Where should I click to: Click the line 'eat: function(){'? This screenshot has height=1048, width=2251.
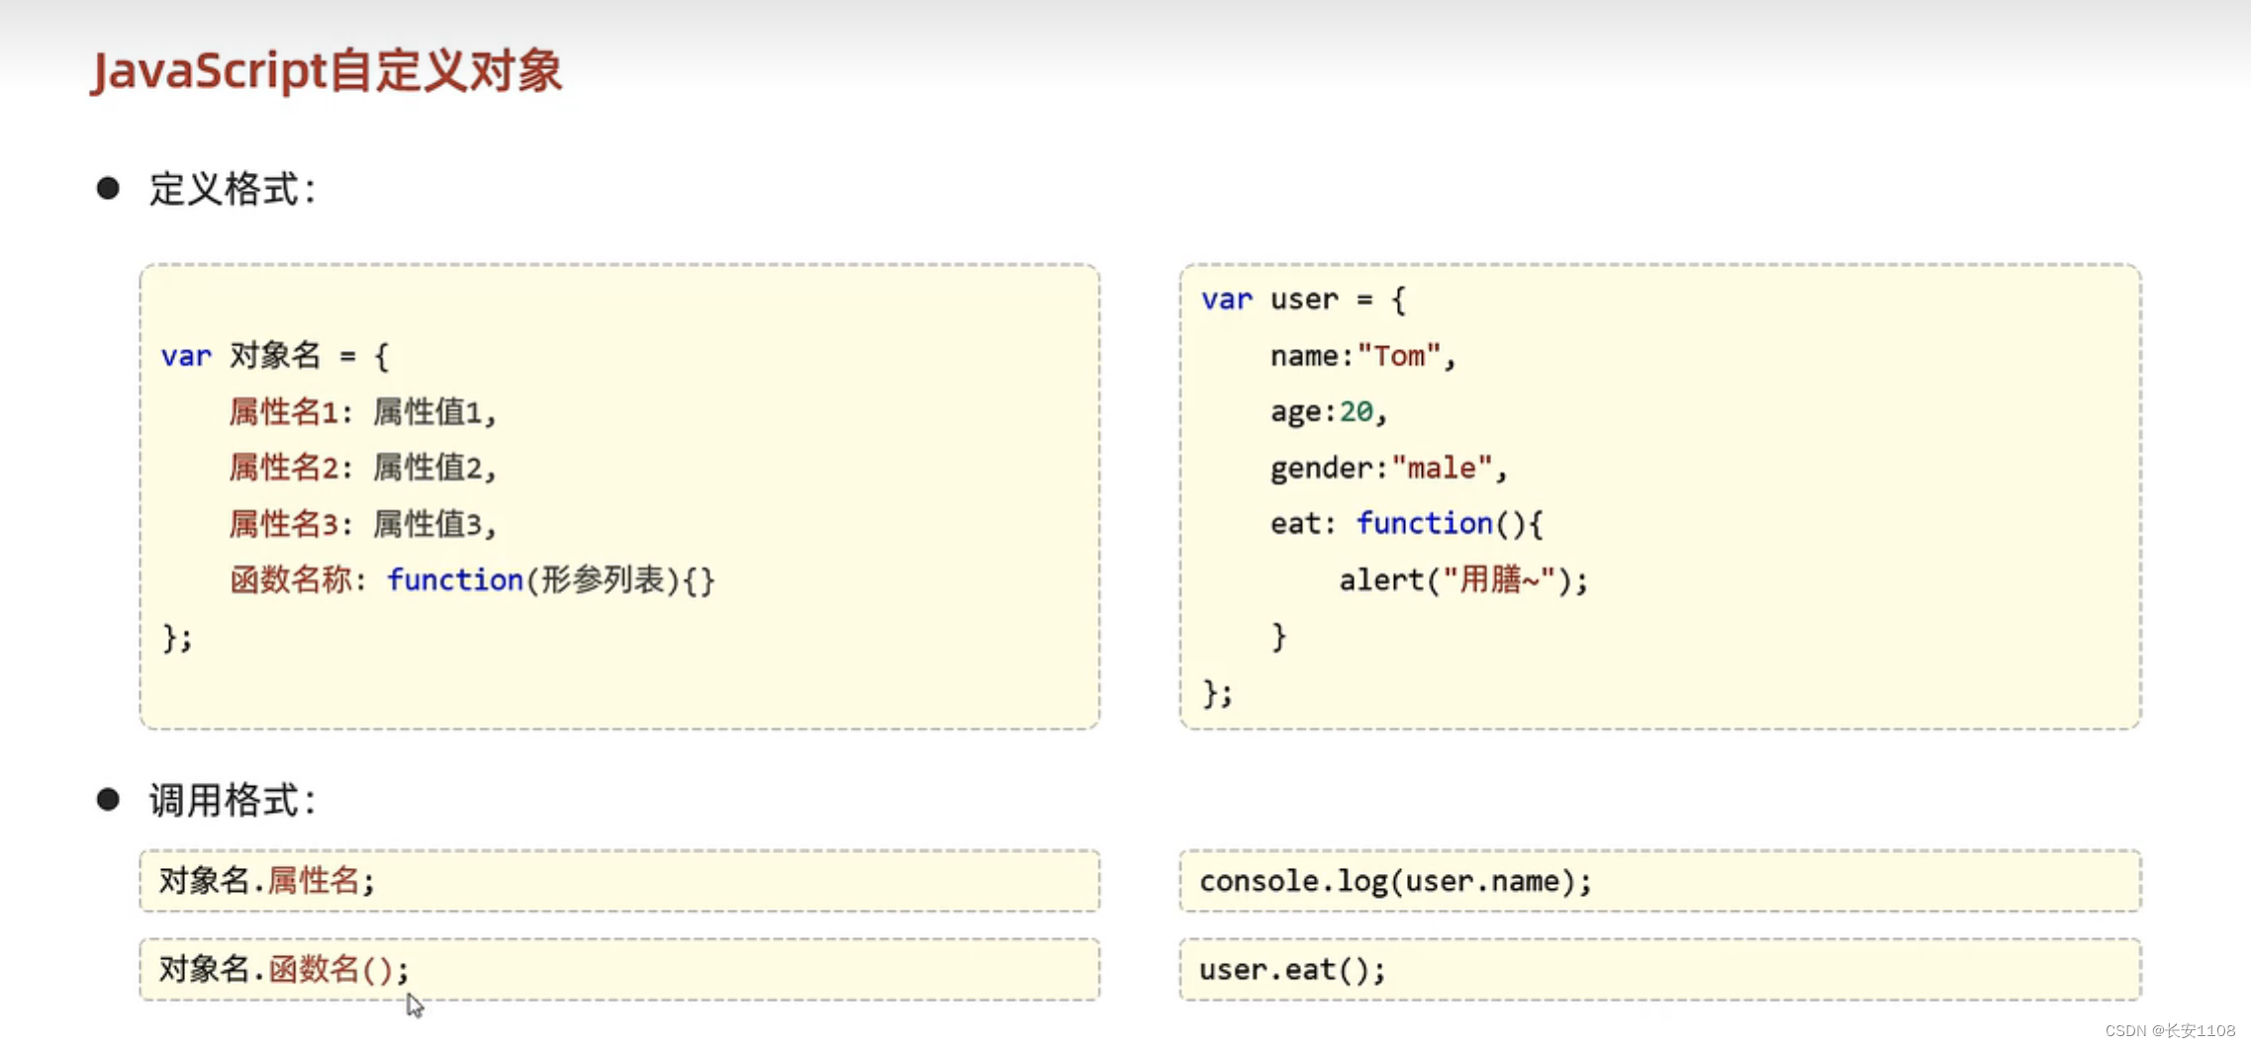(1407, 523)
